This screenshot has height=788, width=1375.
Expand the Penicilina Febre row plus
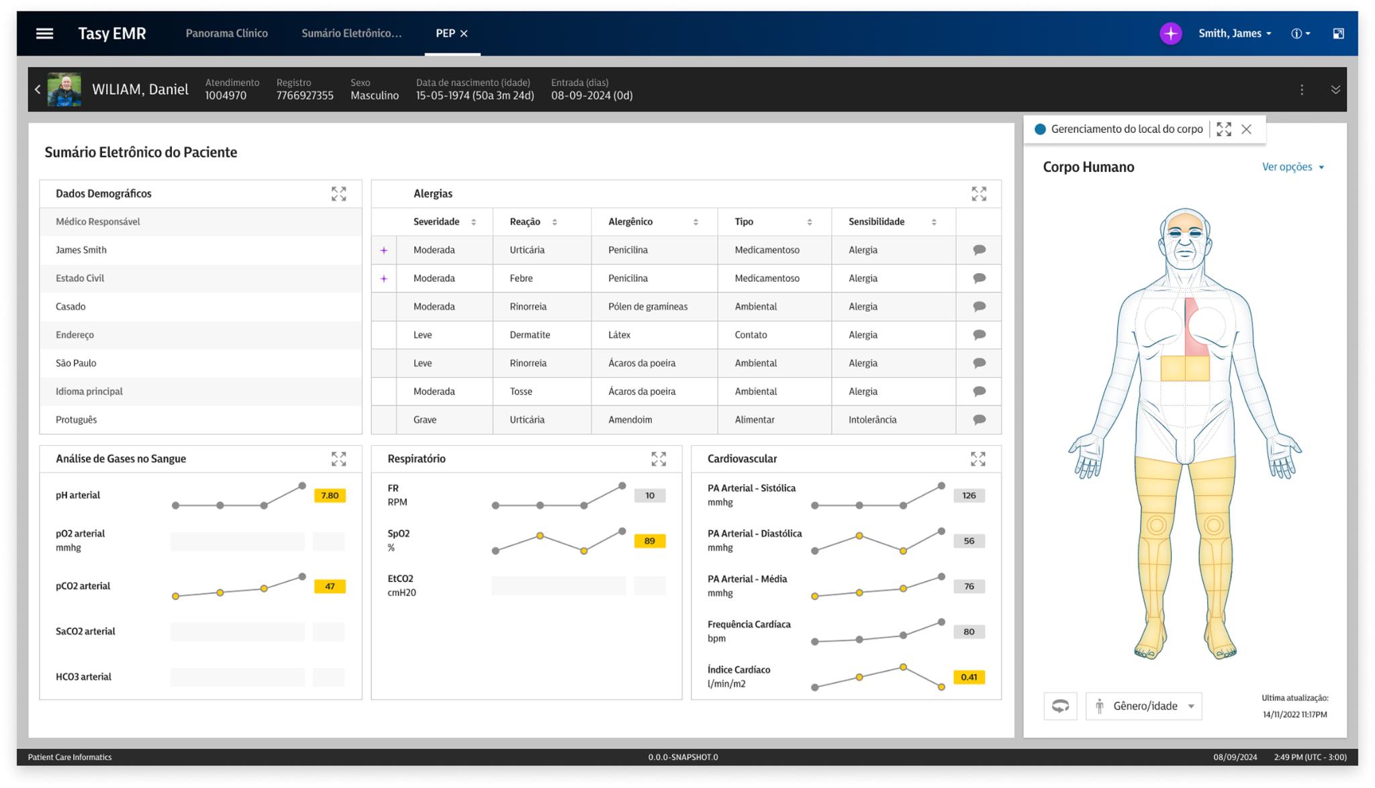(384, 279)
